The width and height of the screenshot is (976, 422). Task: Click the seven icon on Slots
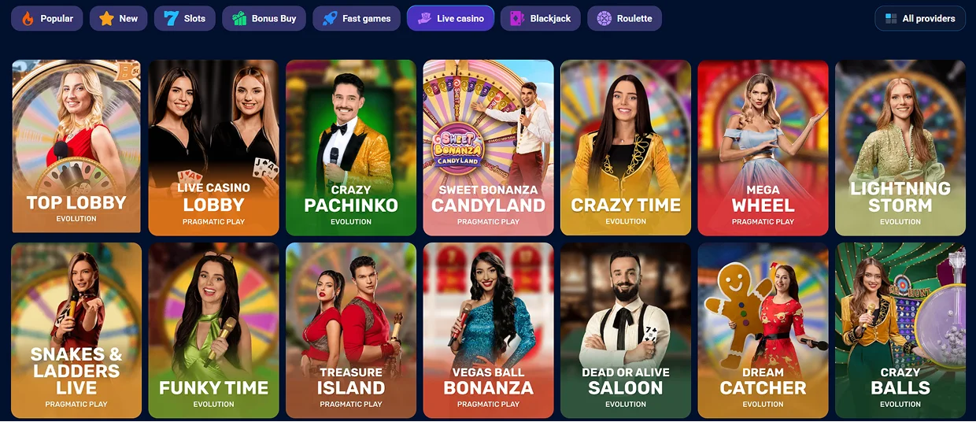pyautogui.click(x=171, y=18)
